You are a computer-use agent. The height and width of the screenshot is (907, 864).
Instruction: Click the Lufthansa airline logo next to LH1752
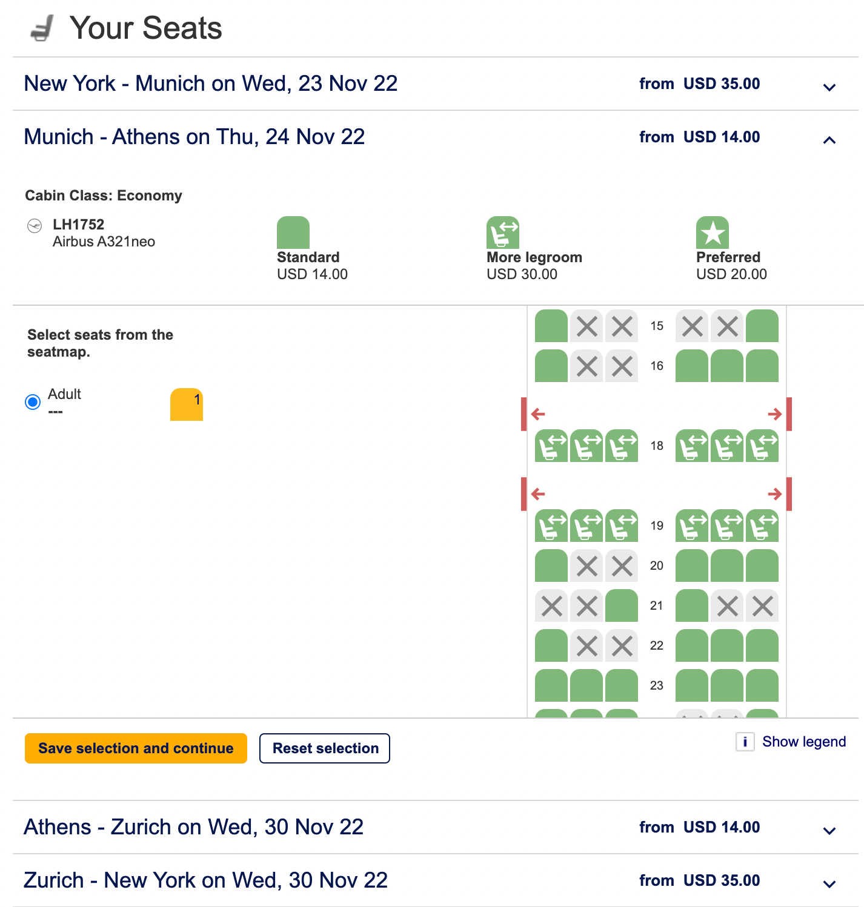35,225
